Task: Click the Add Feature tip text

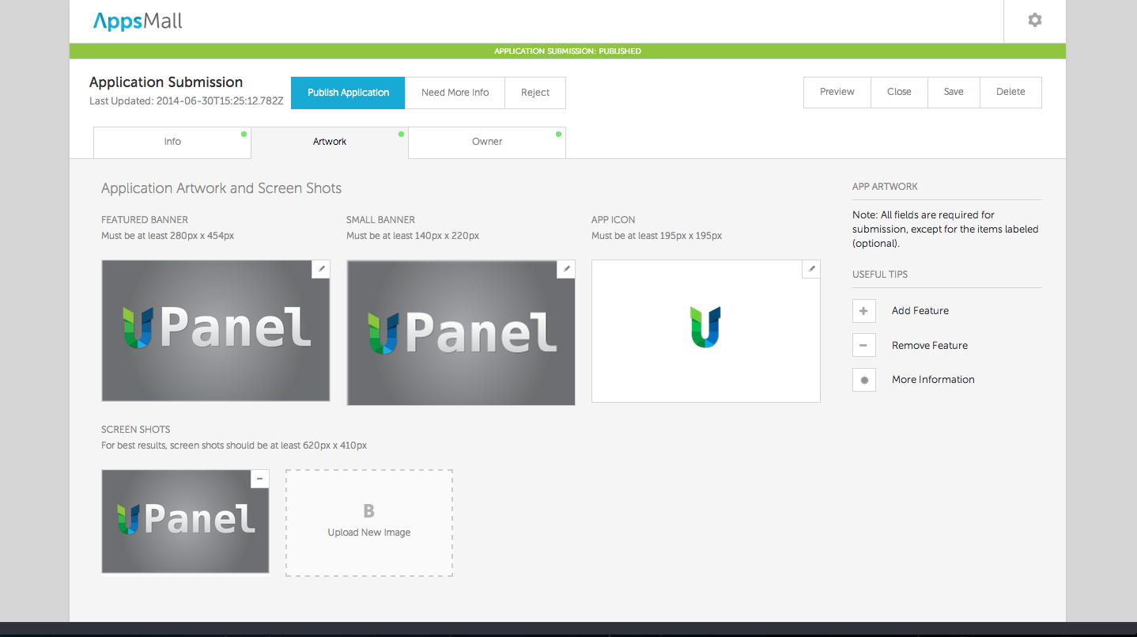Action: (920, 311)
